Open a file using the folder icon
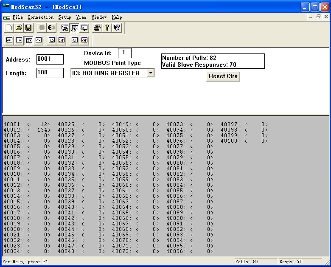331x267 pixels. [19, 28]
